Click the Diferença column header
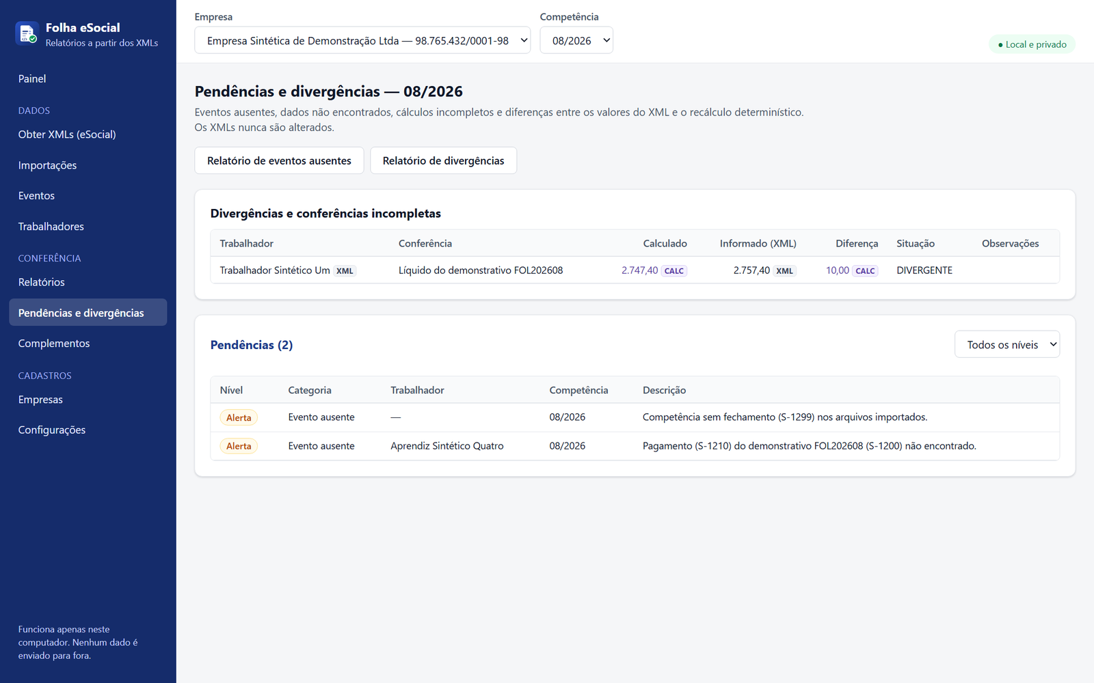 click(857, 244)
